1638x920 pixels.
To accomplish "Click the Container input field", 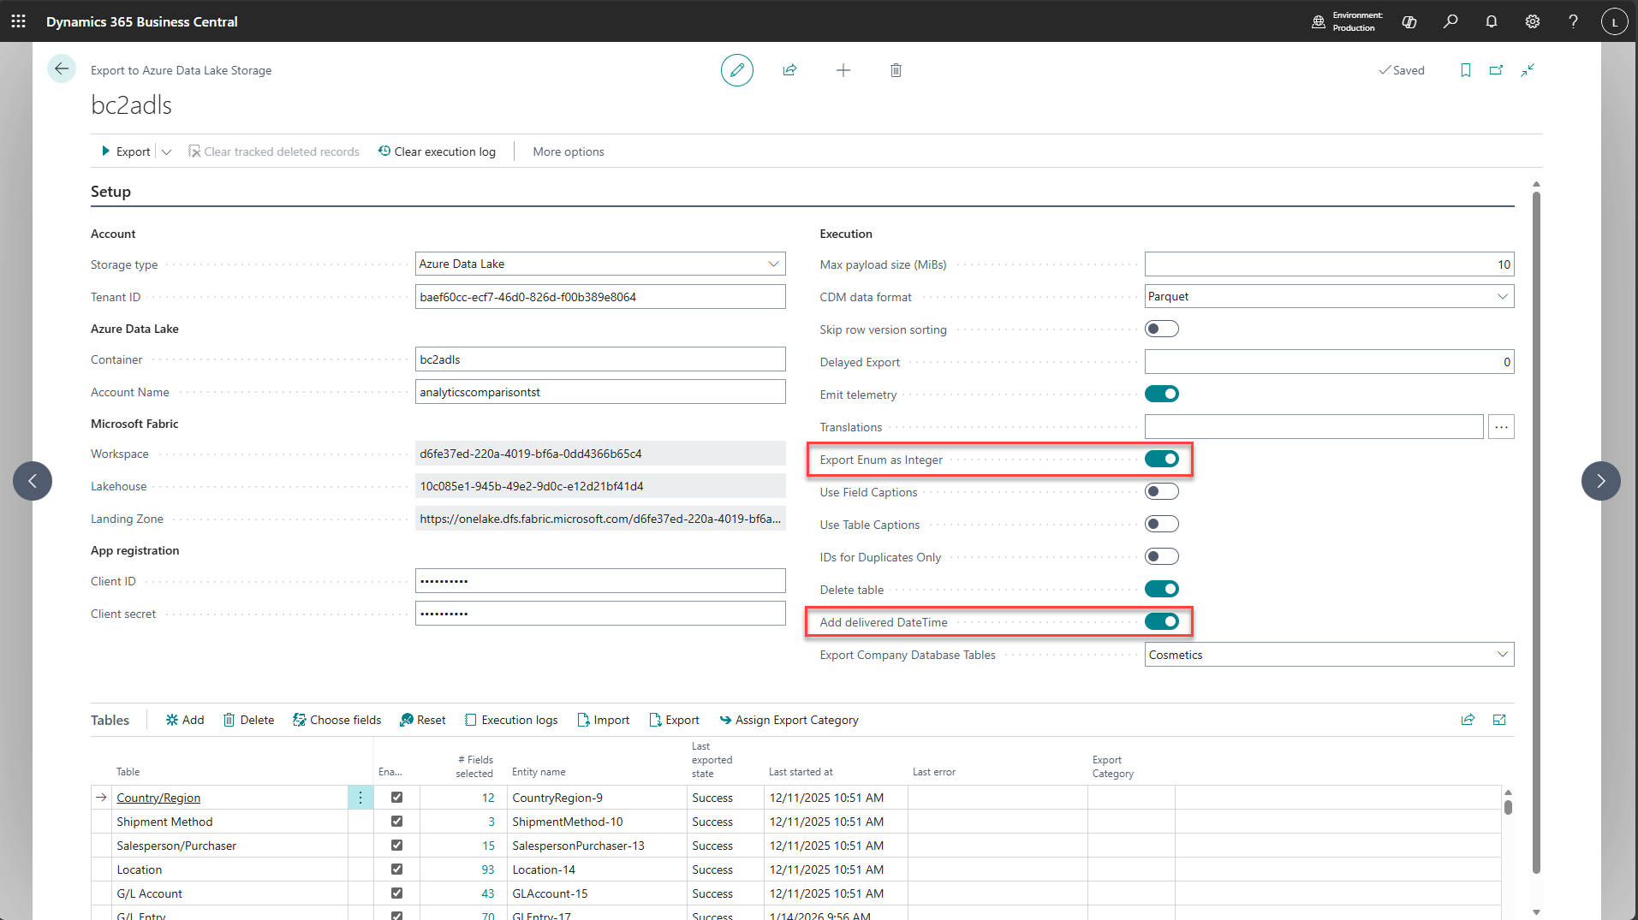I will click(x=599, y=359).
